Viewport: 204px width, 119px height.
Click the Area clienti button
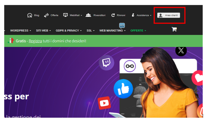pos(169,15)
